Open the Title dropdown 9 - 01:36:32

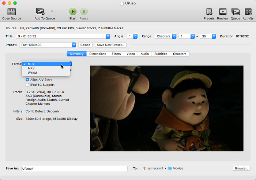click(63, 36)
